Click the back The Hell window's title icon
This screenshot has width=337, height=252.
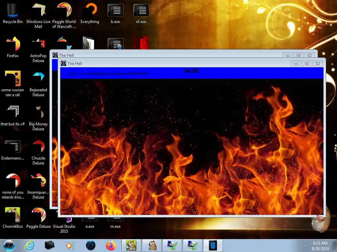[55, 55]
